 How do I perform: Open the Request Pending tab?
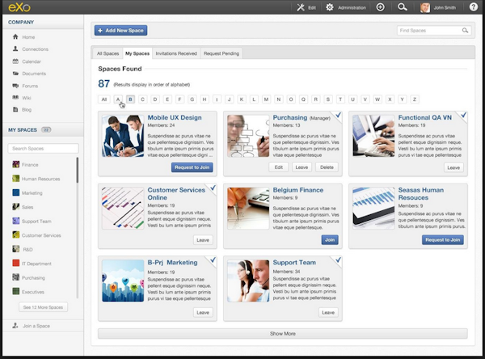[x=221, y=53]
